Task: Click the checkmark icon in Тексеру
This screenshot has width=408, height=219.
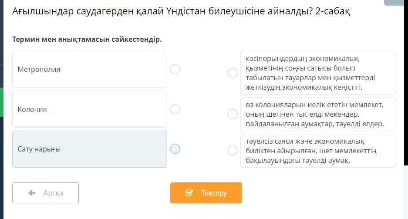Action: tap(189, 193)
